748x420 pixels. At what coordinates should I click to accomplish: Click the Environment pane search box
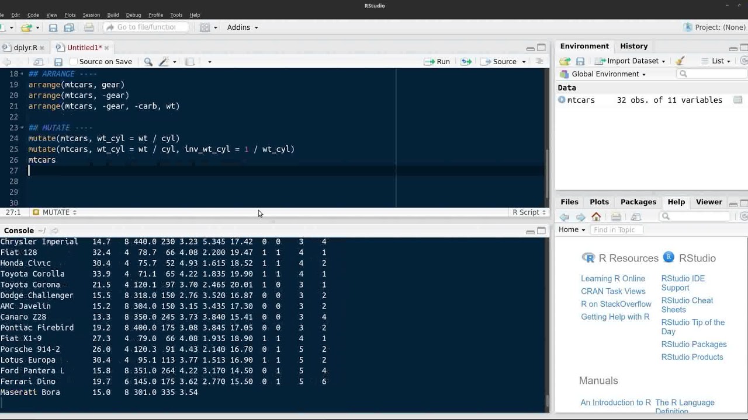tap(713, 74)
